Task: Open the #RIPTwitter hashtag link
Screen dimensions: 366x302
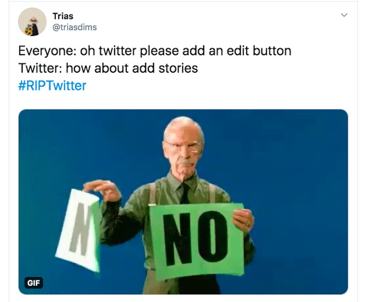Action: click(x=52, y=85)
